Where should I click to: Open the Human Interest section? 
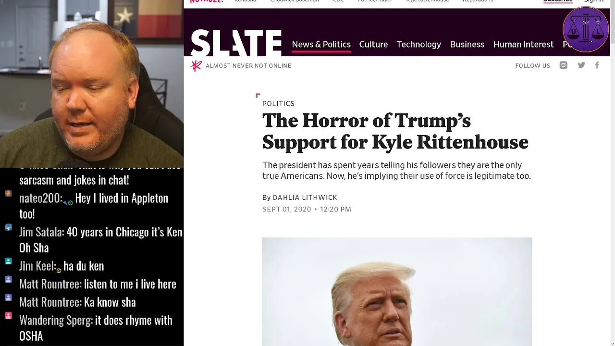[x=523, y=44]
